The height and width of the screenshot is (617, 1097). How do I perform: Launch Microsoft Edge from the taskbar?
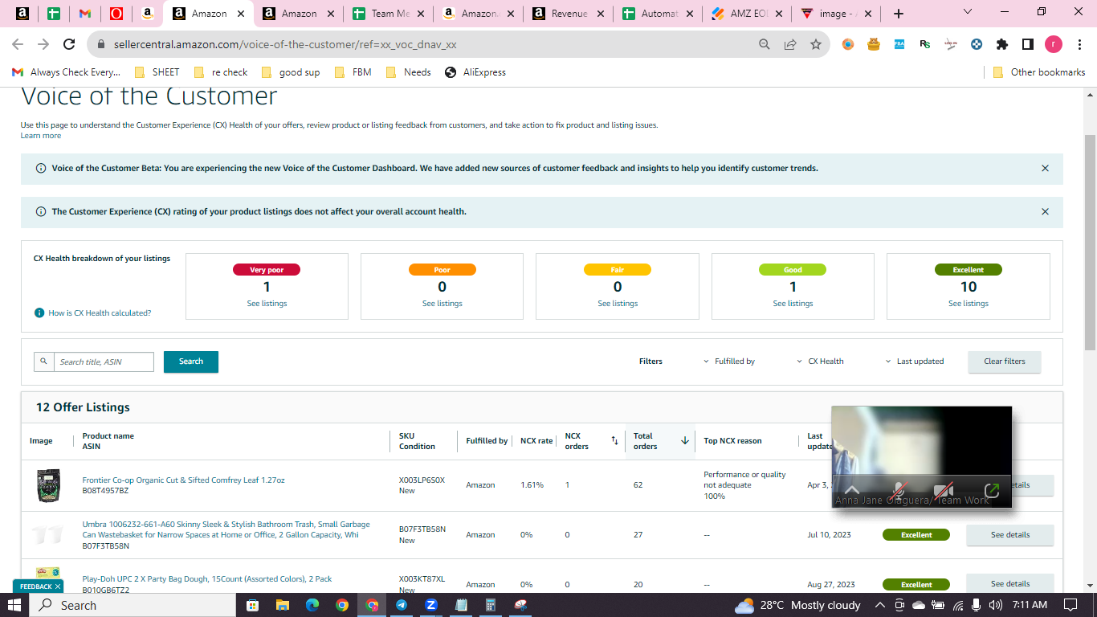[312, 605]
